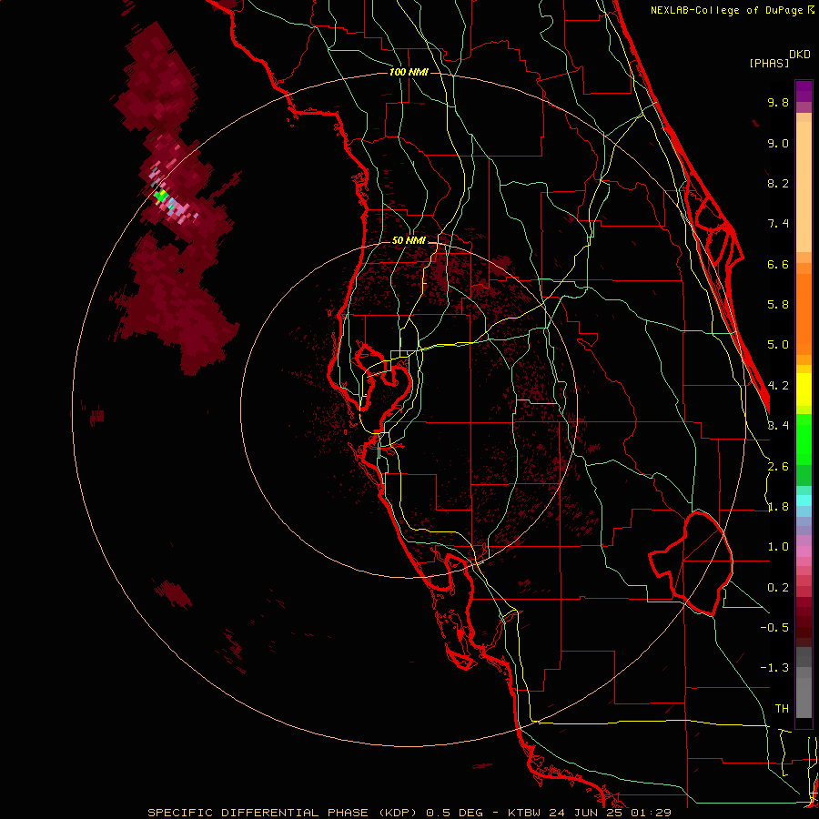Click the 100 NMI range ring label
The height and width of the screenshot is (819, 819).
coord(409,72)
